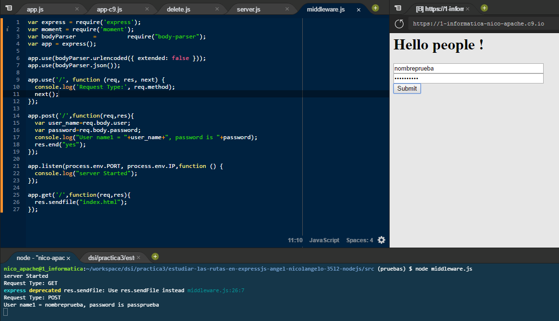Switch to the dsi/practica3 terminal tab

click(111, 258)
